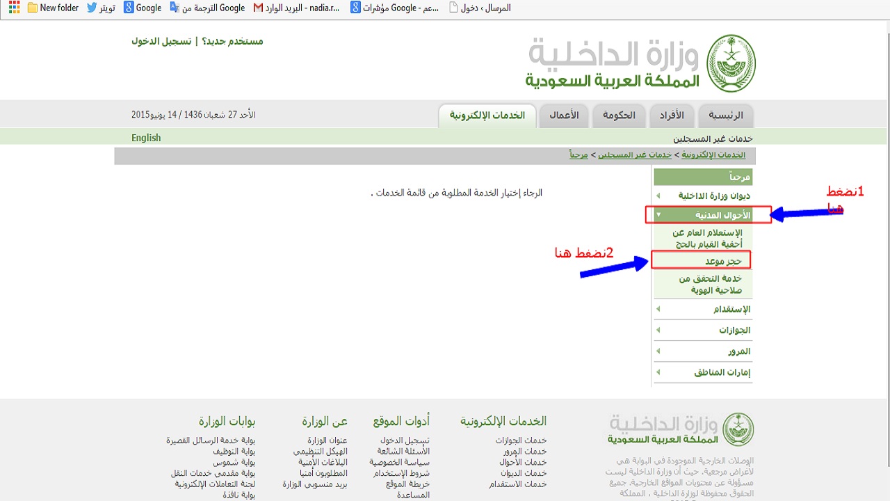Open footer link 'بريد منسوبي الوزارة'
The height and width of the screenshot is (501, 890).
click(x=315, y=484)
